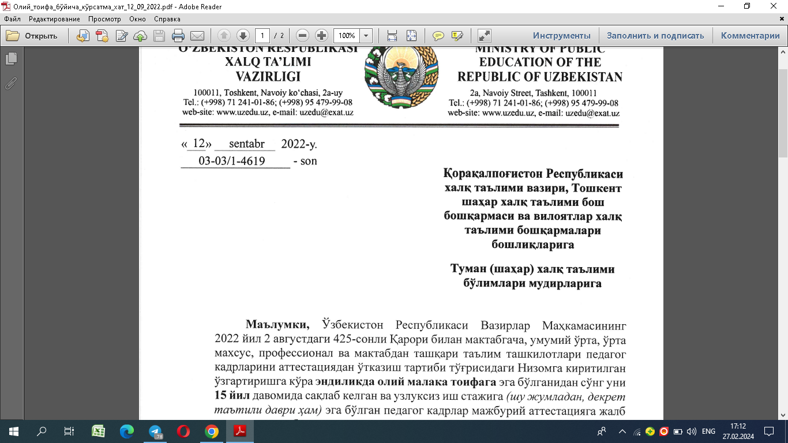Open the attachments paperclip panel
The height and width of the screenshot is (443, 788).
pyautogui.click(x=11, y=83)
